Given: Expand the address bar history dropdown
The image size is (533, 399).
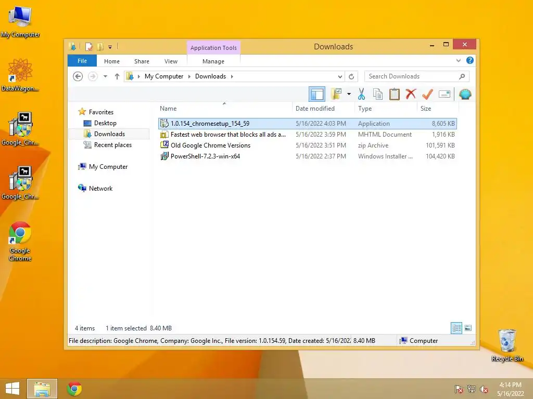Looking at the screenshot, I should click(340, 77).
